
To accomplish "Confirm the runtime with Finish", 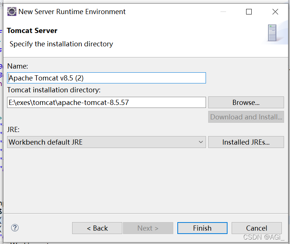I will (202, 228).
